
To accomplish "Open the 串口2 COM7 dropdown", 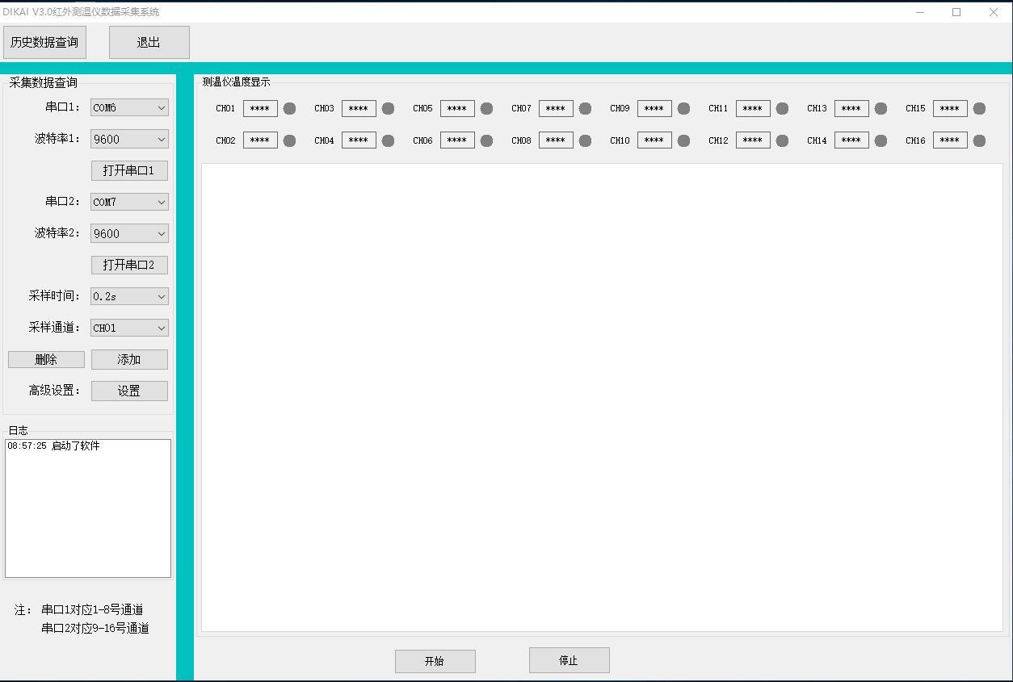I will coord(129,202).
